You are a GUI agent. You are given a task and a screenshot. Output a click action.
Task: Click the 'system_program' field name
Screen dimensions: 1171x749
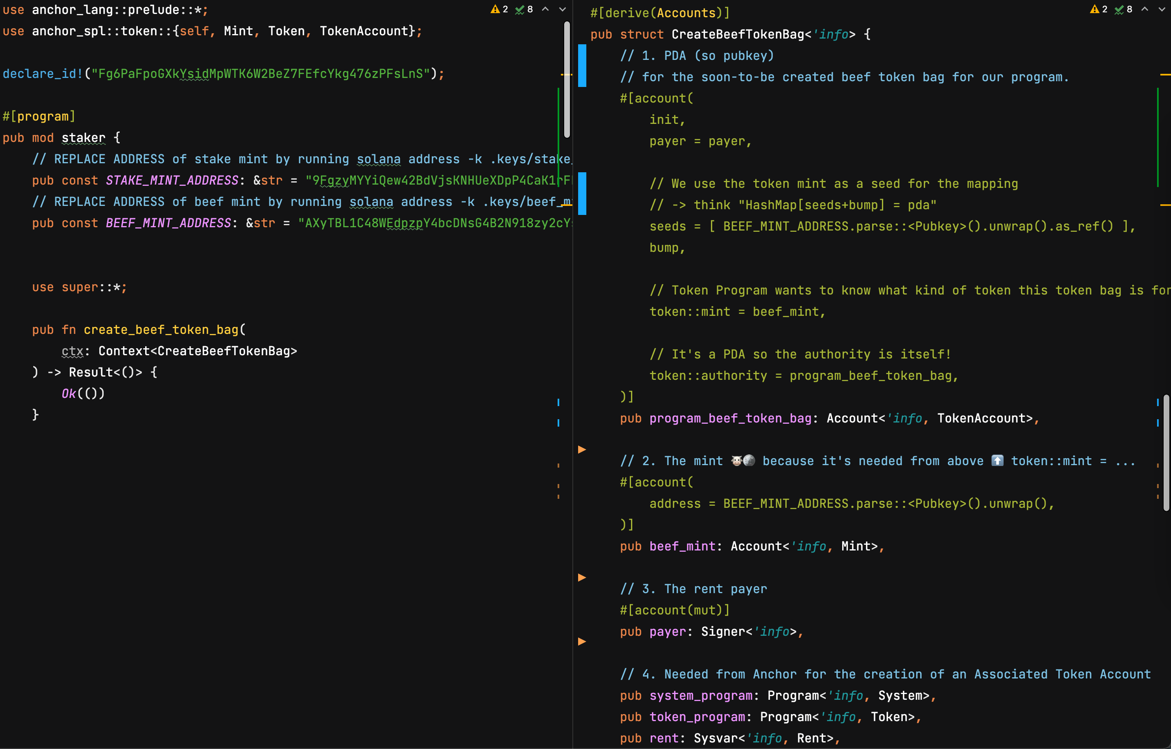[x=701, y=696]
